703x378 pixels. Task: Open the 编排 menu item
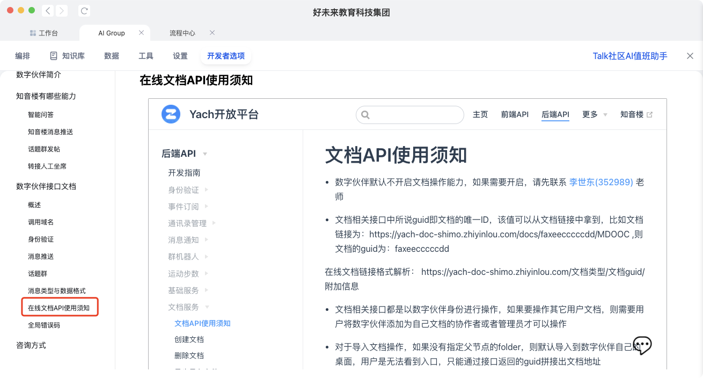[23, 56]
